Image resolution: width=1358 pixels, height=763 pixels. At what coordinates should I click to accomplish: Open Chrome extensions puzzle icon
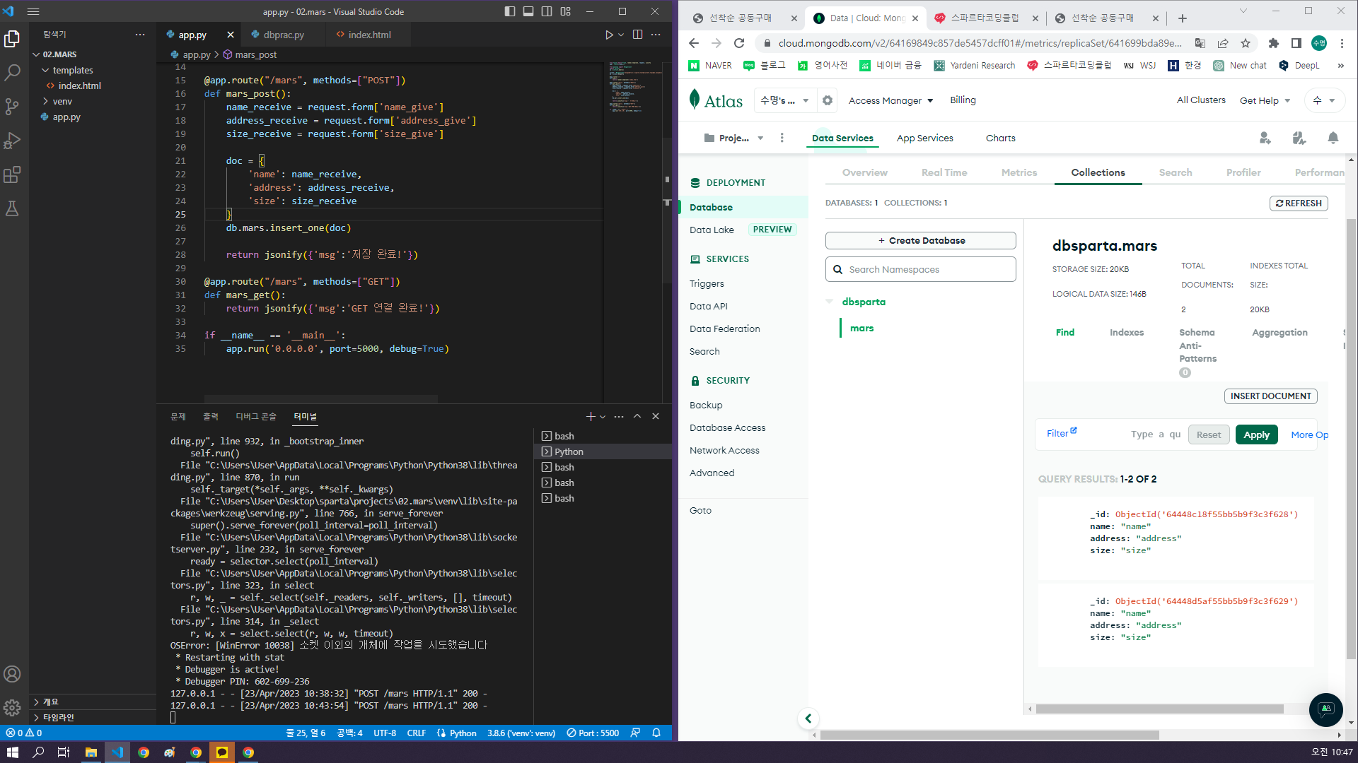click(1274, 43)
